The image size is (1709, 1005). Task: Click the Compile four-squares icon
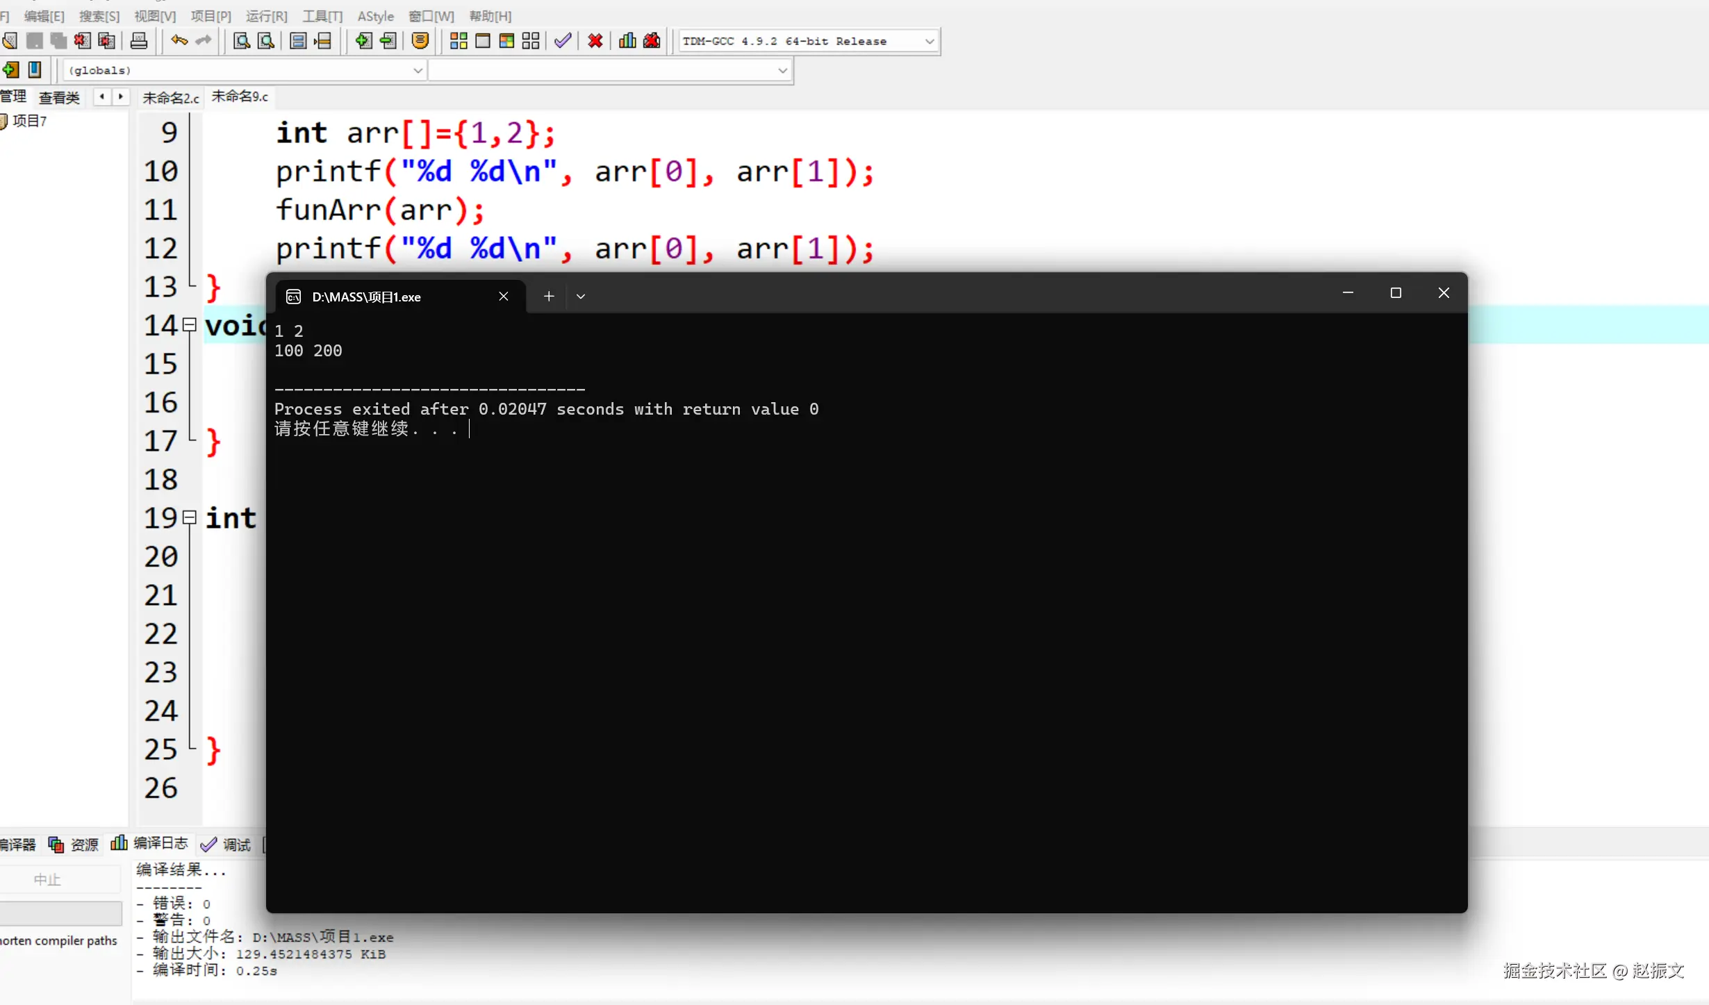(459, 41)
